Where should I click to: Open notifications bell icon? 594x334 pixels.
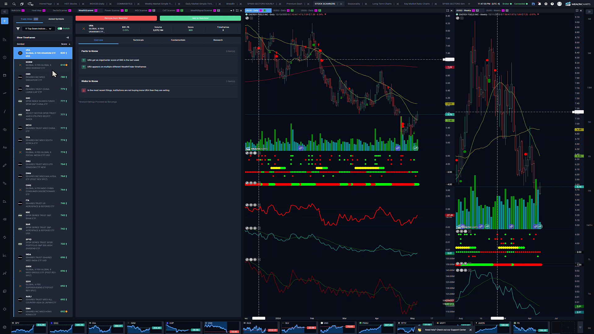click(540, 4)
